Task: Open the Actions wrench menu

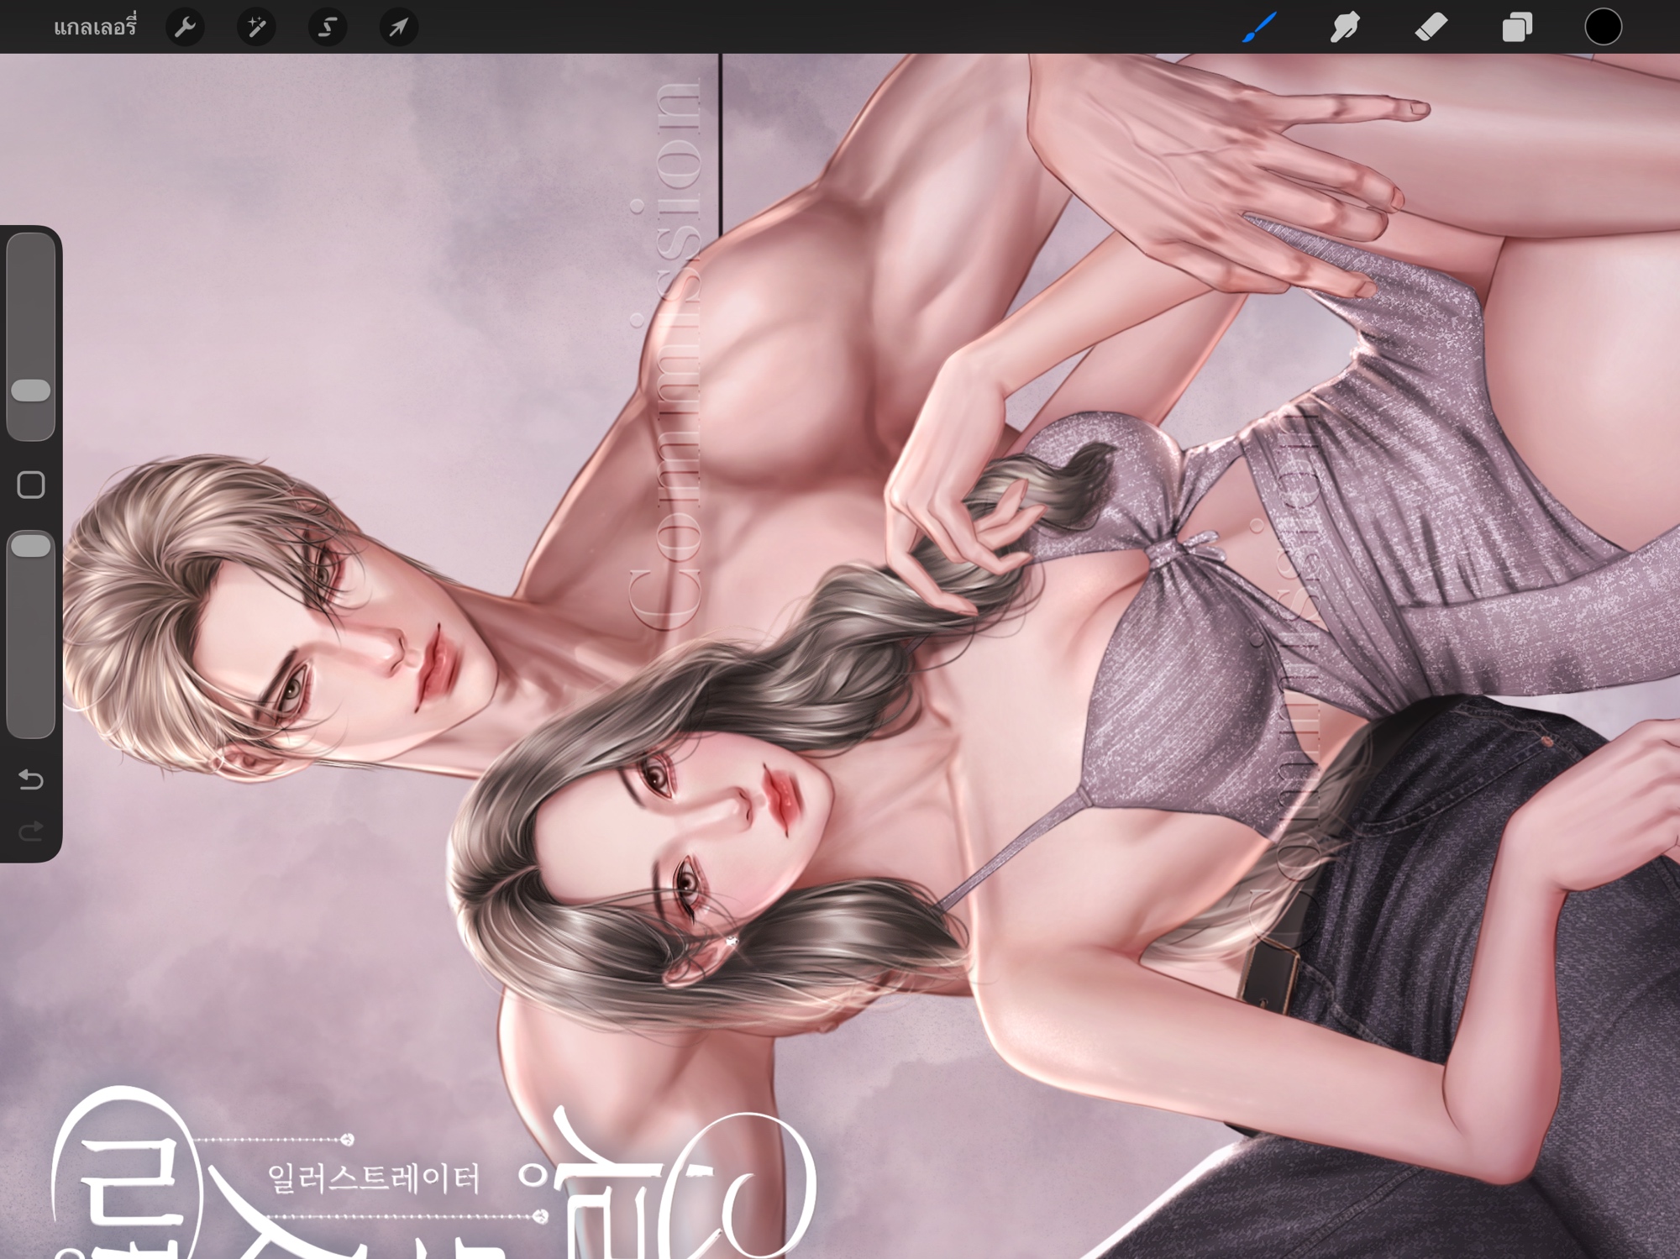Action: click(x=185, y=28)
